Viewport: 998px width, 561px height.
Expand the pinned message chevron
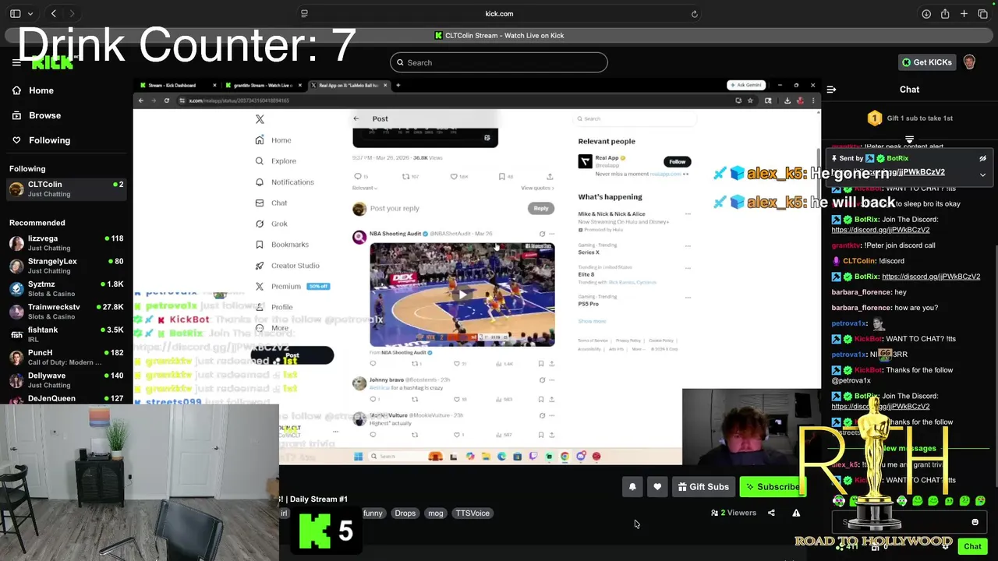coord(982,175)
